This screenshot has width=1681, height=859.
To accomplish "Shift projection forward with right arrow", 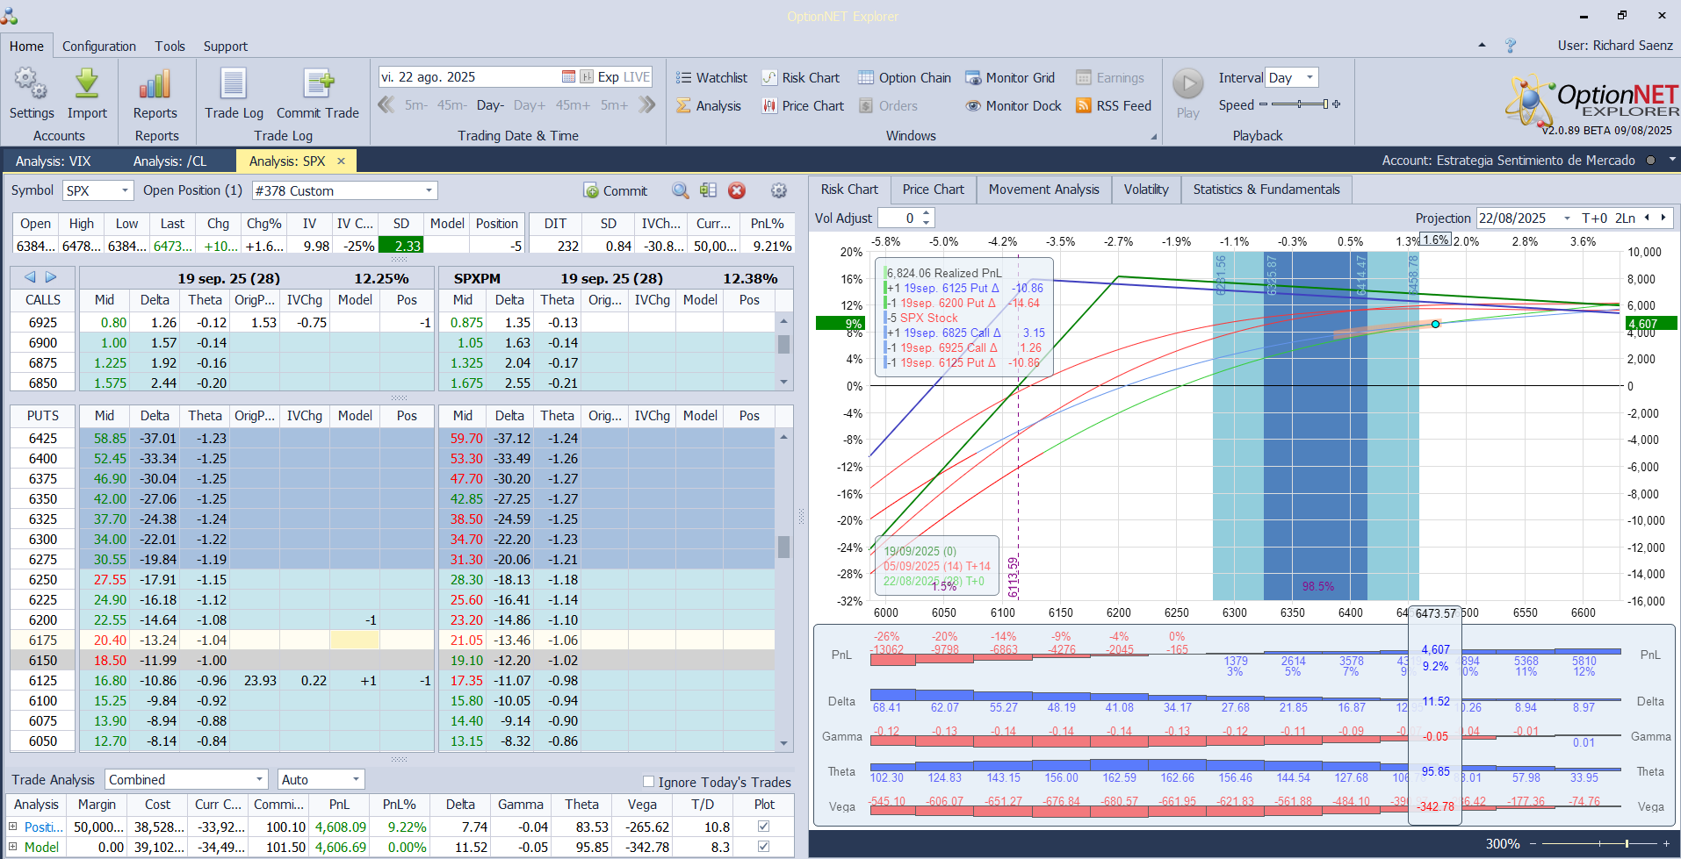I will 1662,218.
